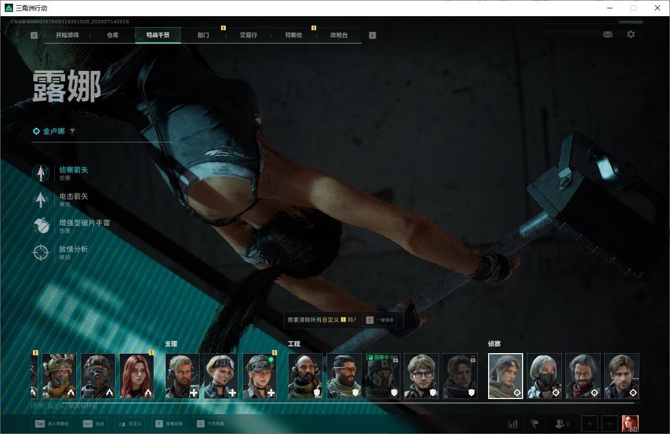Open the statistics bar chart icon
The height and width of the screenshot is (434, 670).
pyautogui.click(x=513, y=424)
